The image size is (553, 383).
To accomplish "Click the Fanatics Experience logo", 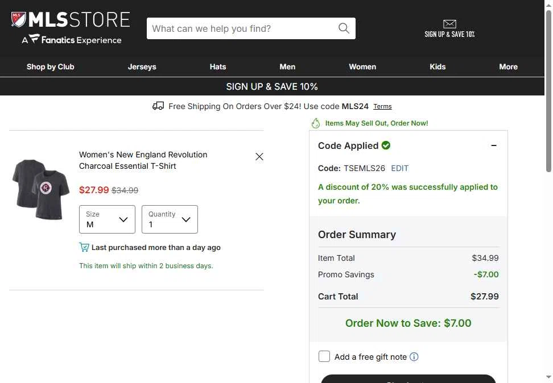I will 72,39.
